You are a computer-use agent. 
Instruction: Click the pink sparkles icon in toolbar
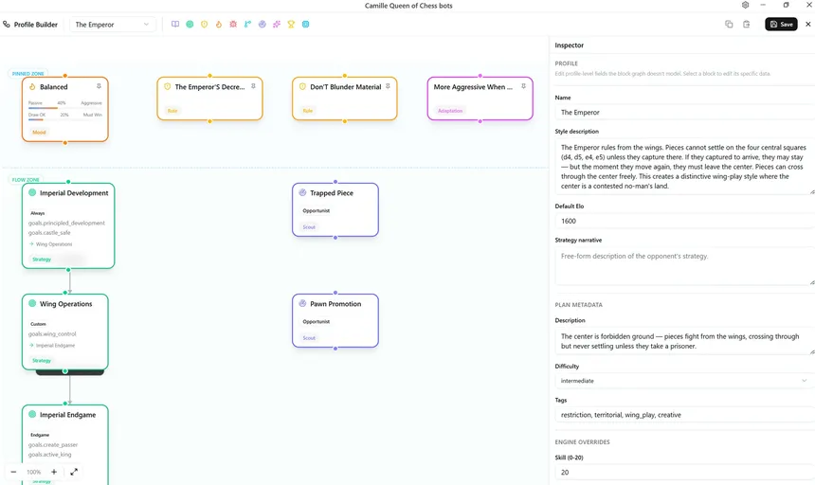[x=277, y=25]
